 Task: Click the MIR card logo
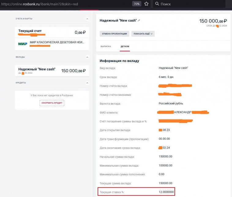pyautogui.click(x=23, y=44)
